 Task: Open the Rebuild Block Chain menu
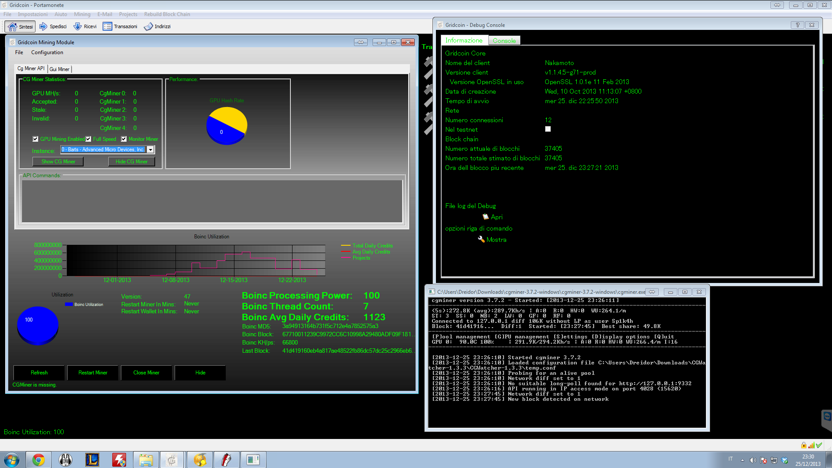click(x=167, y=14)
